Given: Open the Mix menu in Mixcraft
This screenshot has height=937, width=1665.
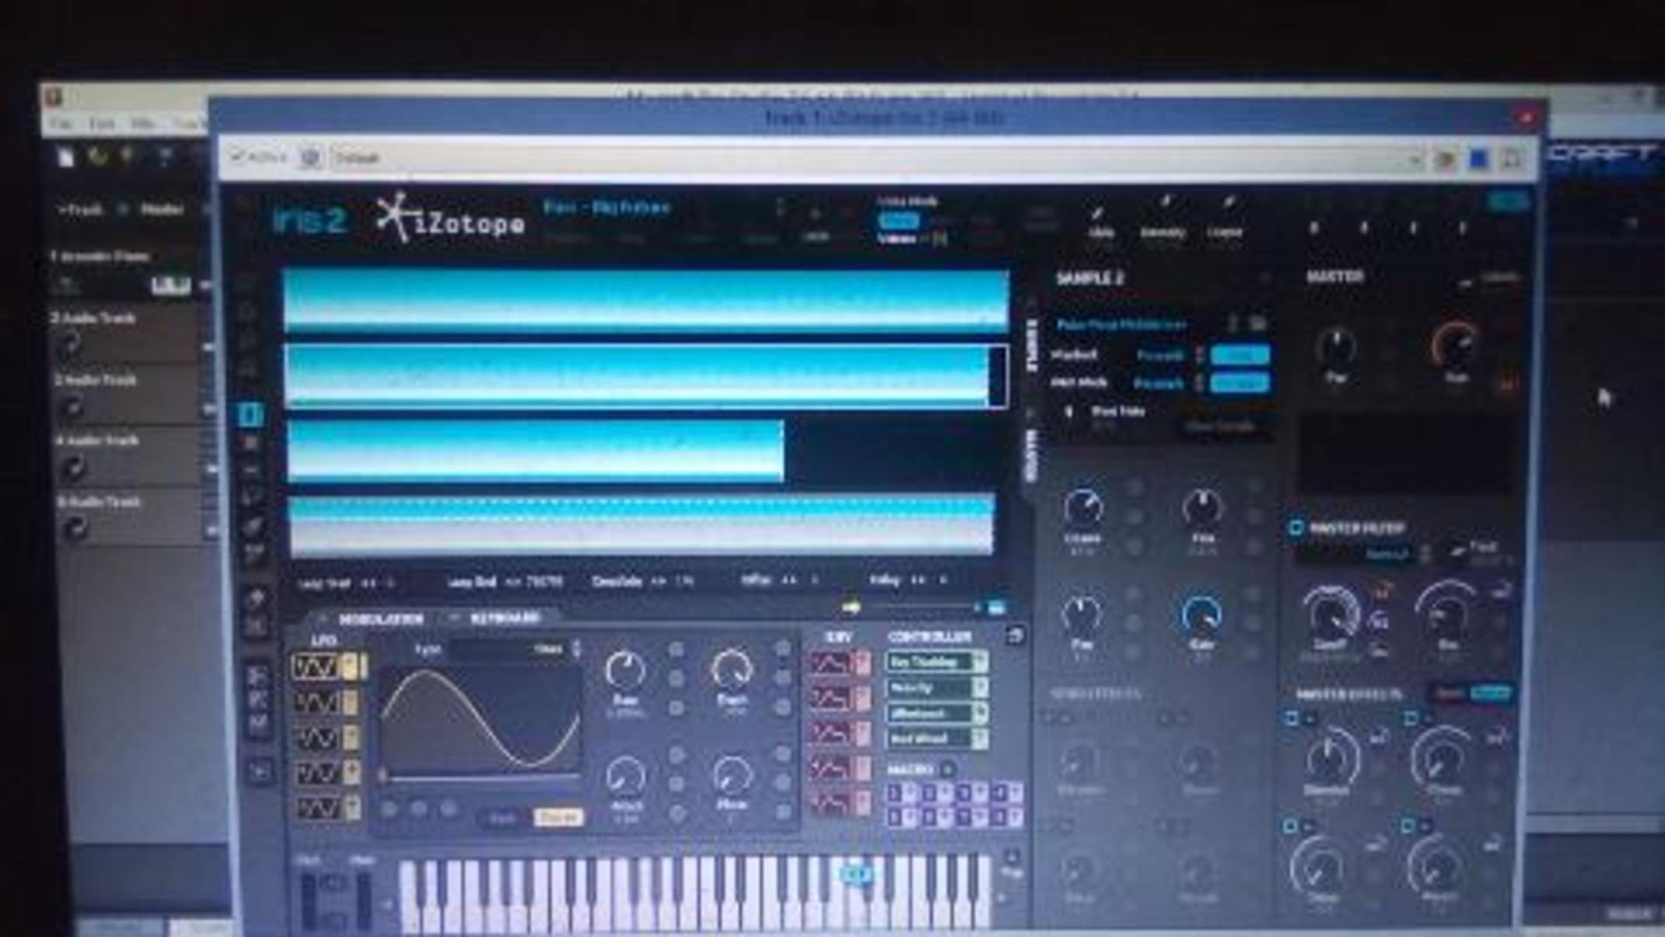Looking at the screenshot, I should click(142, 124).
